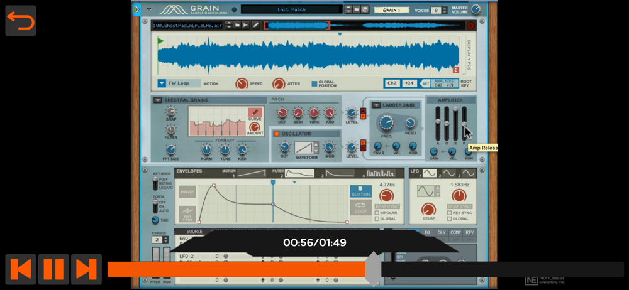Toggle the envelope LOOP button
629x290 pixels.
coord(360,207)
